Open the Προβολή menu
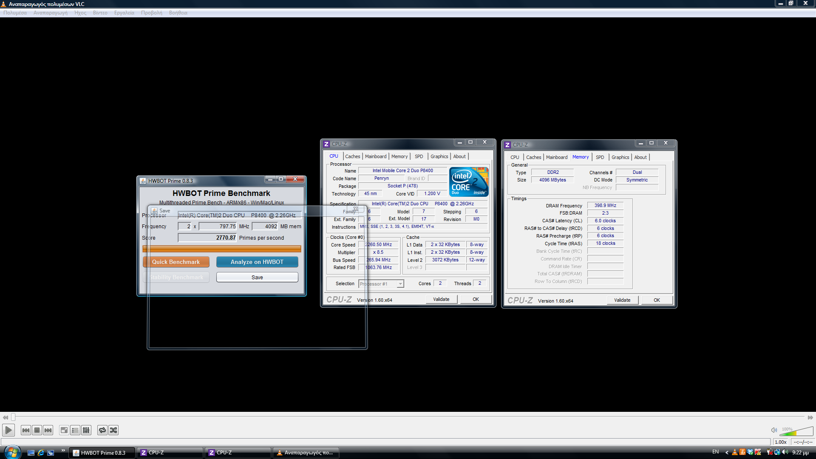 (152, 13)
